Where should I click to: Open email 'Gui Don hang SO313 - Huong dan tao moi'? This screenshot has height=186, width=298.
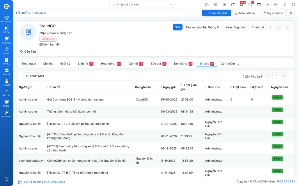76,99
